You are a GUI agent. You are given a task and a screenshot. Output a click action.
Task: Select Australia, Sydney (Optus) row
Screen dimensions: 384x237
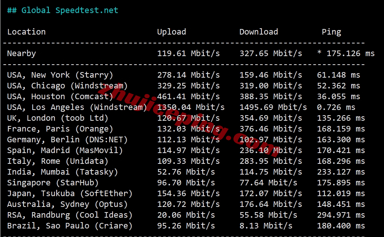(x=186, y=204)
